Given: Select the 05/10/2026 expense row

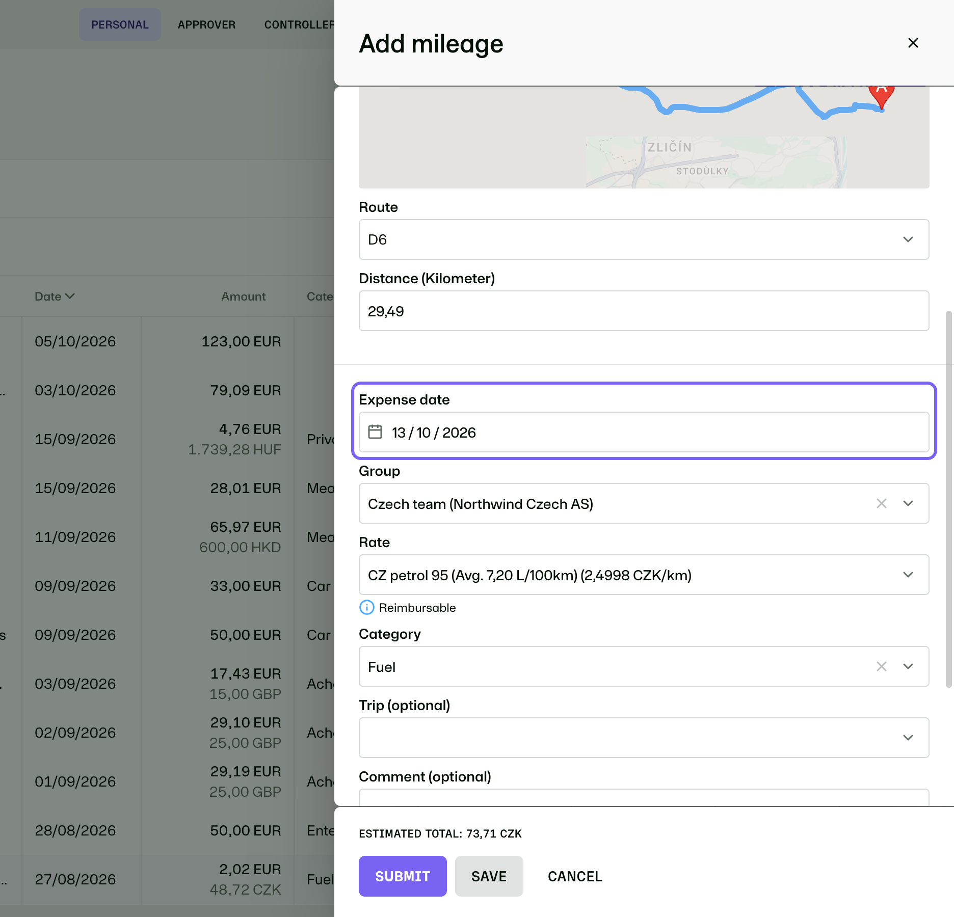Looking at the screenshot, I should pos(167,341).
